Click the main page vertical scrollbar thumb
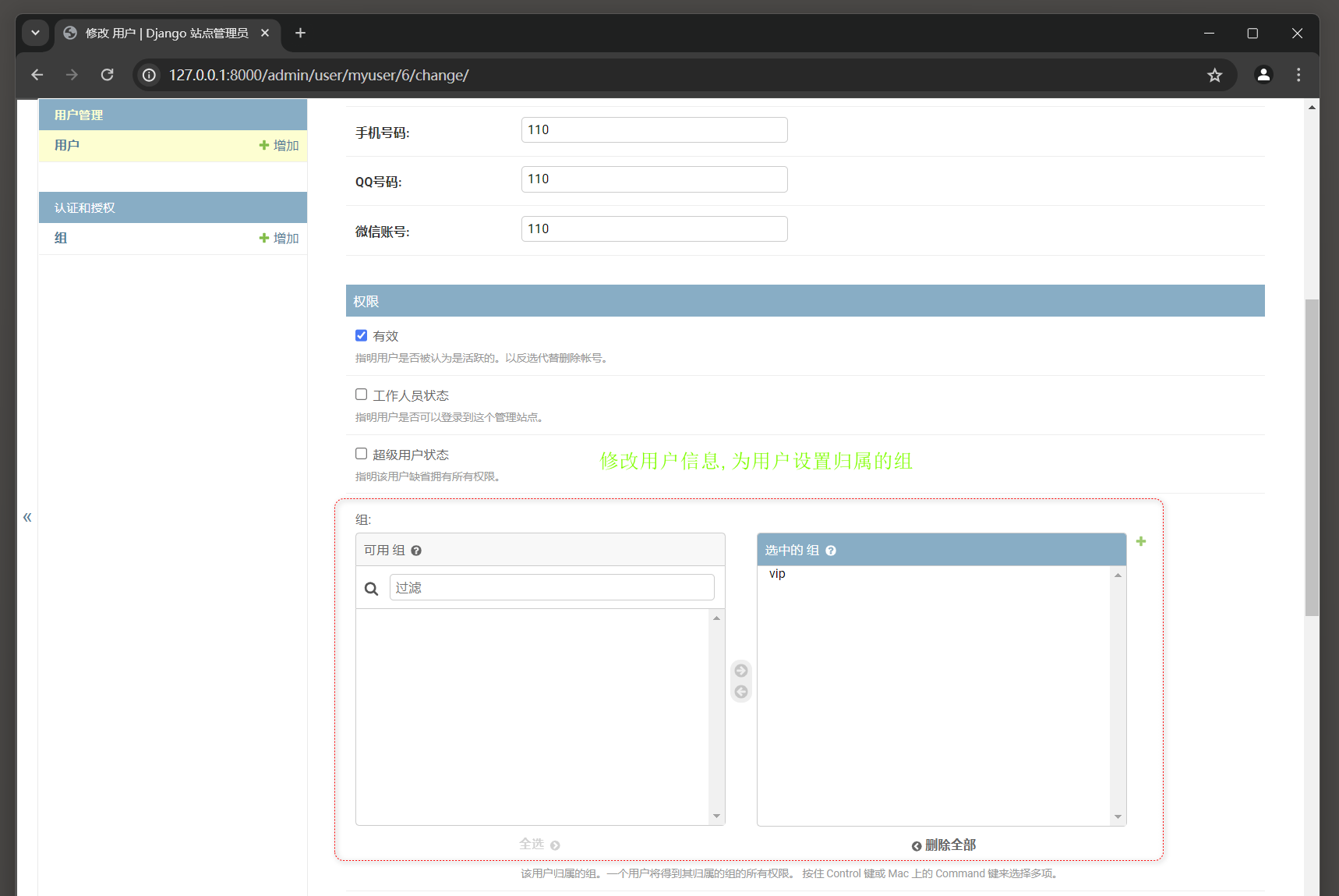1339x896 pixels. [x=1313, y=458]
